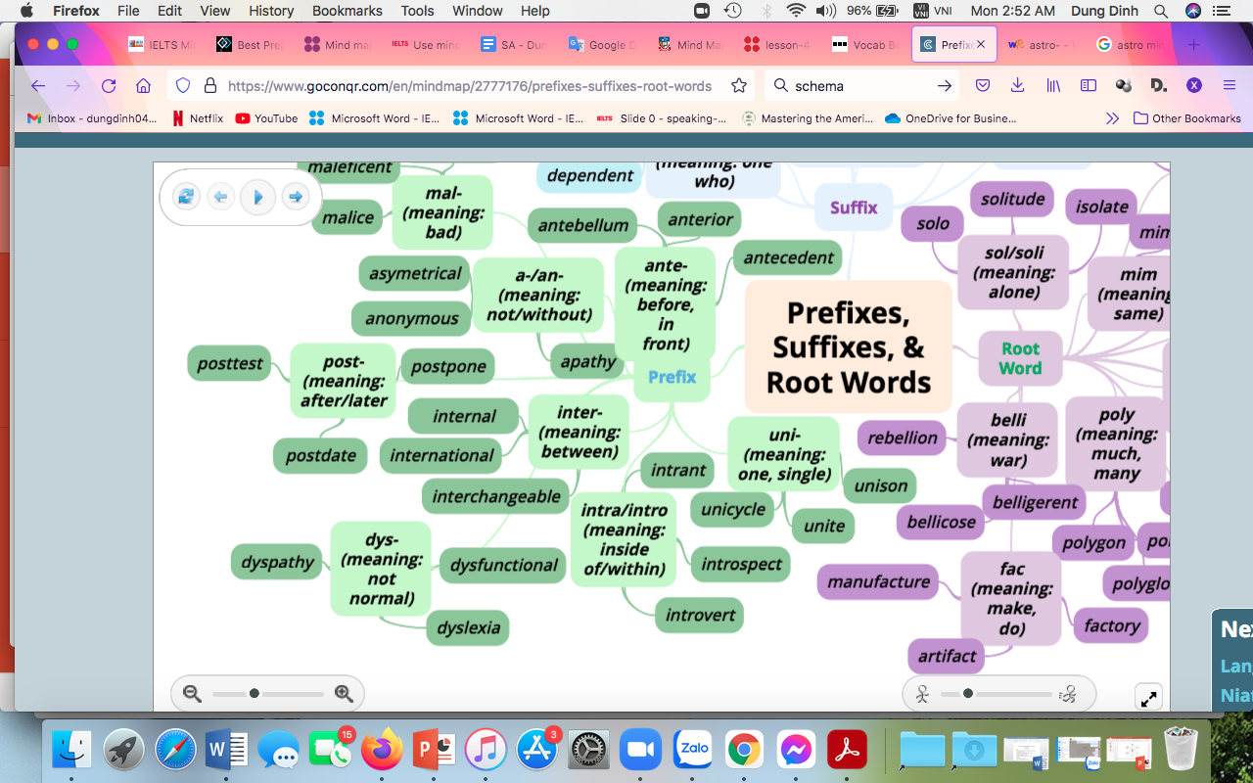This screenshot has width=1253, height=783.
Task: Click the search arrow go button
Action: [945, 85]
